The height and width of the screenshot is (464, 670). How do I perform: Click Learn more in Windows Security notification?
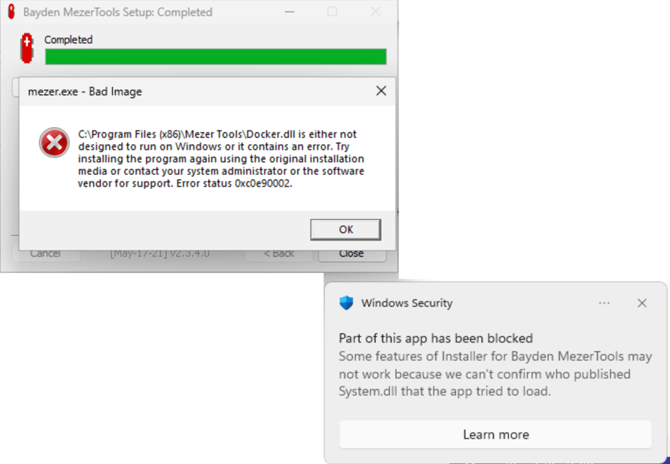coord(495,434)
